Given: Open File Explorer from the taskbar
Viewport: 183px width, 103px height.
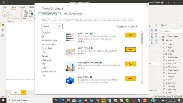Looking at the screenshot, I should coord(68,100).
